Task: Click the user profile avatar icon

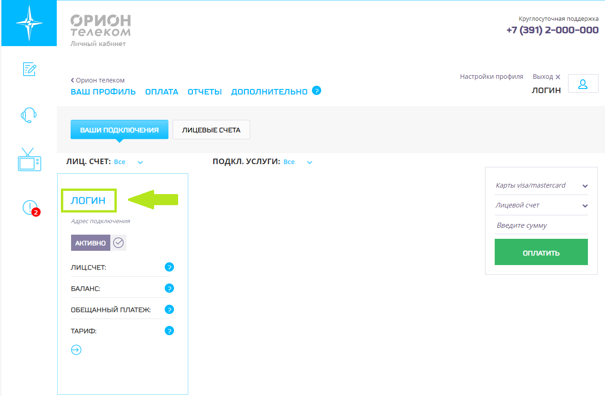Action: click(x=583, y=83)
